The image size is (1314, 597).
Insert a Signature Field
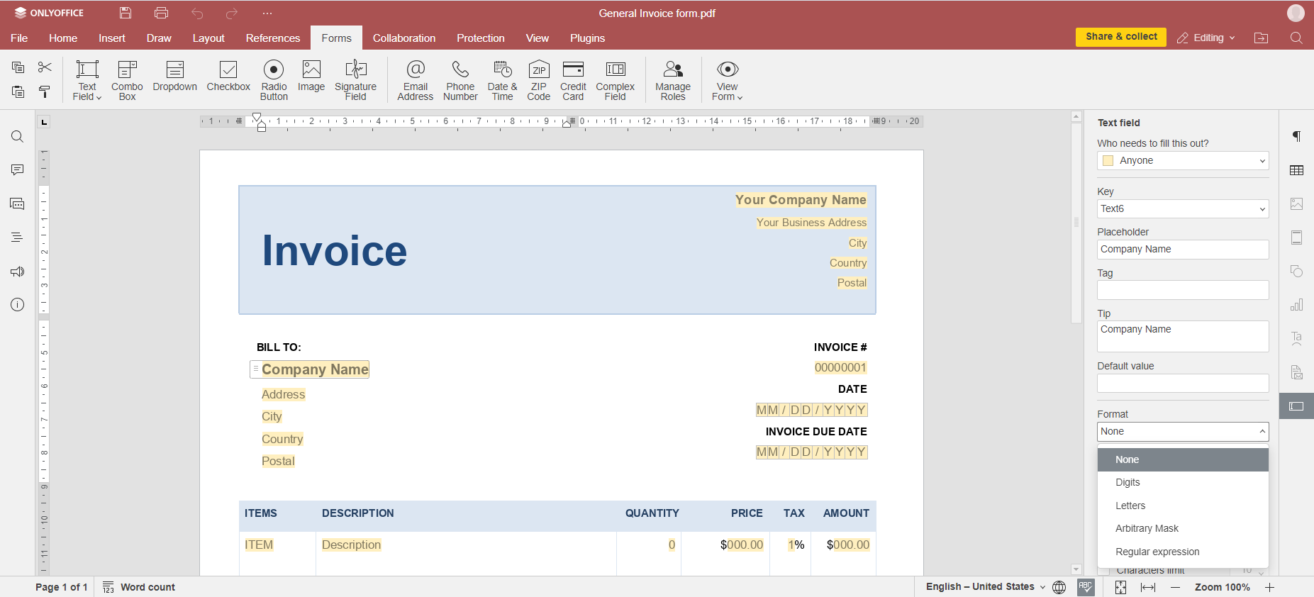click(355, 79)
